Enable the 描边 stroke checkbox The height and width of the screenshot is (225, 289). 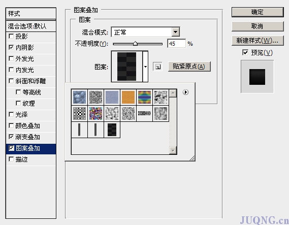11,159
